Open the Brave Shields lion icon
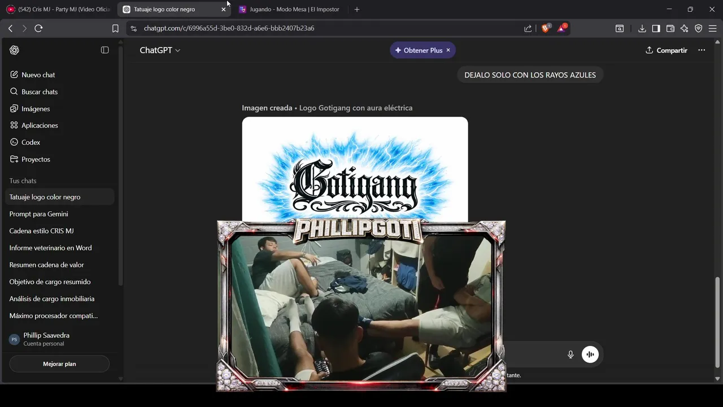This screenshot has width=723, height=407. pos(546,28)
